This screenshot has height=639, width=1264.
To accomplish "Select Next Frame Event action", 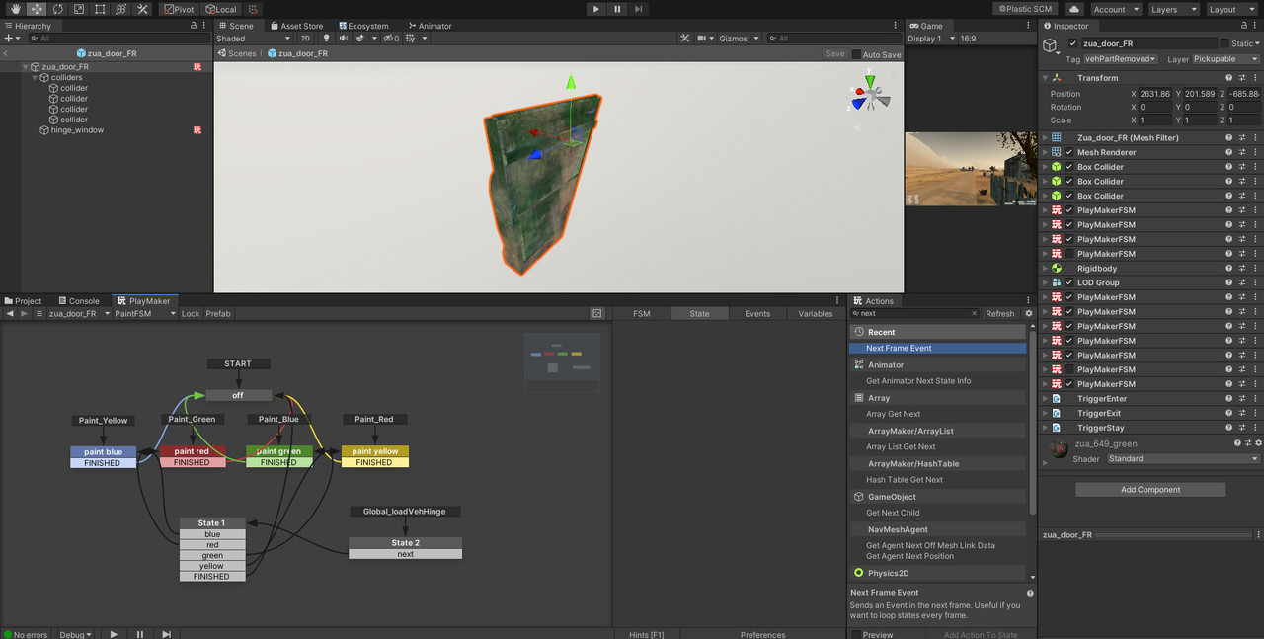I will [938, 348].
